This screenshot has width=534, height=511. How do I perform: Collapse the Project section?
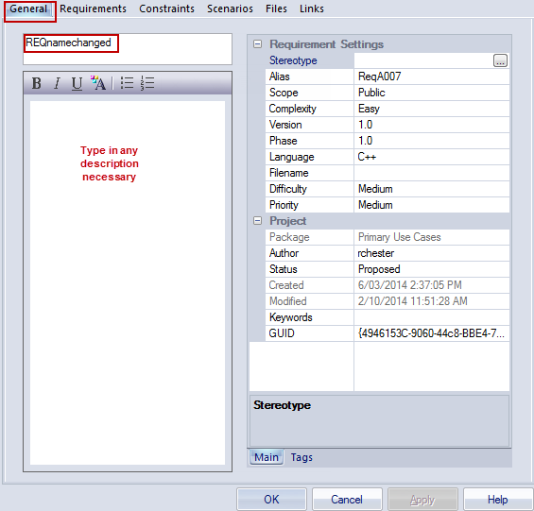pos(257,221)
